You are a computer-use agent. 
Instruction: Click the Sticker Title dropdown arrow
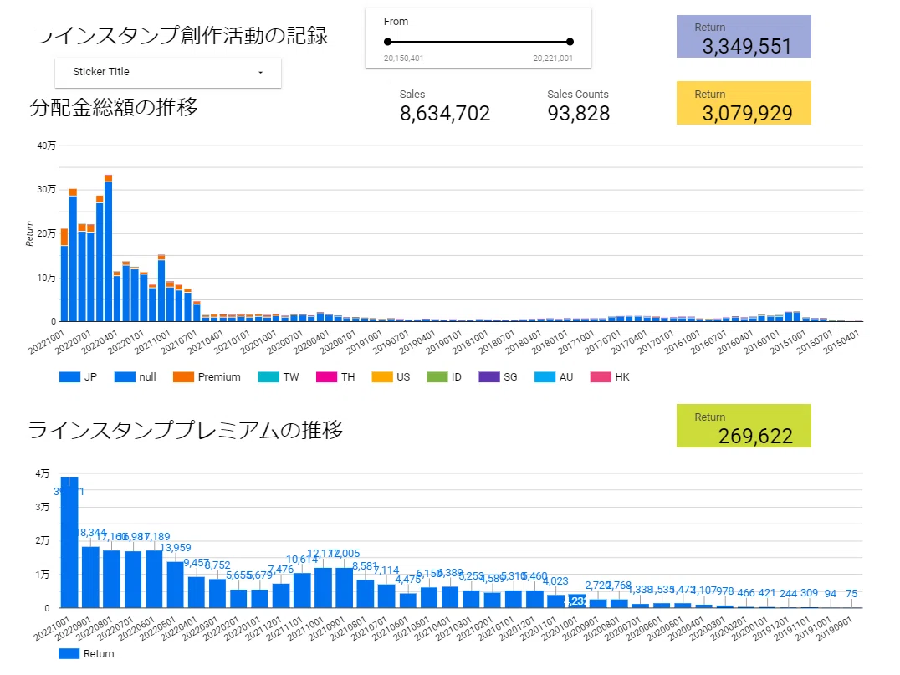click(x=261, y=72)
